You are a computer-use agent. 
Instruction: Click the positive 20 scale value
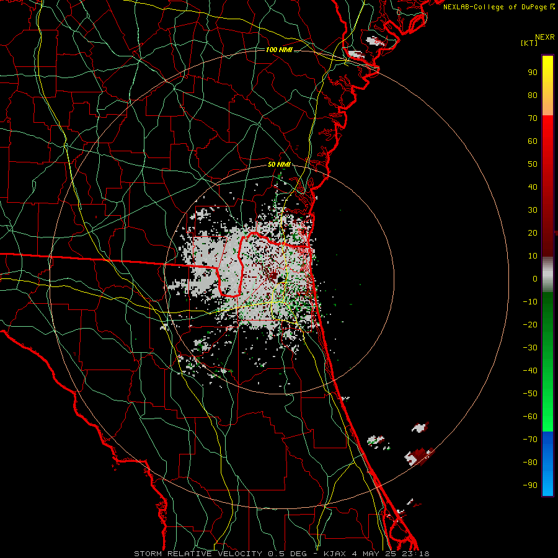coord(533,233)
